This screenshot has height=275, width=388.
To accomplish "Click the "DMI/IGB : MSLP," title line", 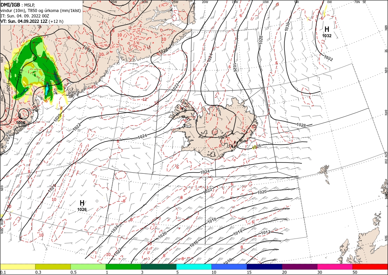I will click(18, 5).
